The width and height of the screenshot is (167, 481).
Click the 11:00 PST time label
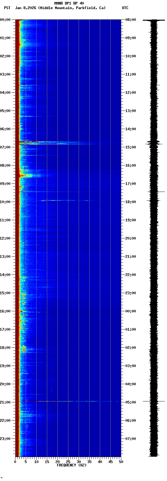pos(5,220)
